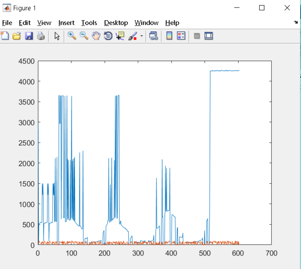This screenshot has height=269, width=301.
Task: Click the Insert Colorbar button
Action: 169,36
